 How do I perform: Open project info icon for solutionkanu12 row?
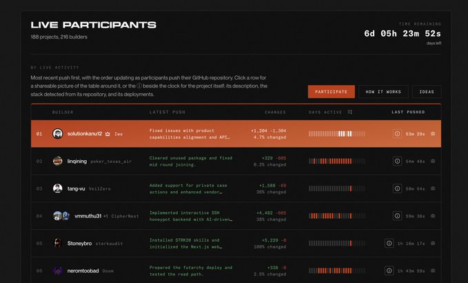point(397,134)
